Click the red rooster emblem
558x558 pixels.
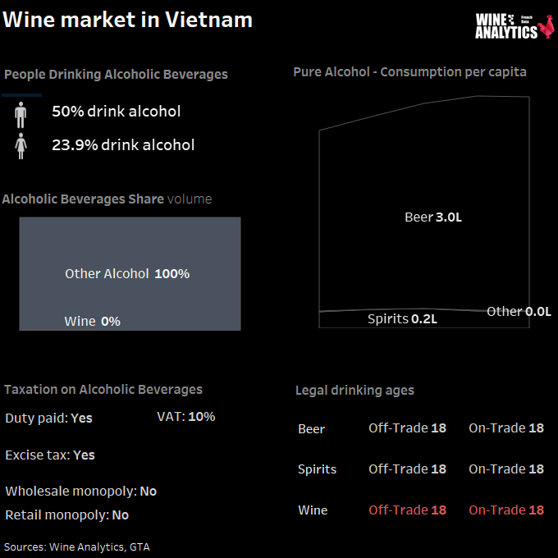click(x=547, y=26)
